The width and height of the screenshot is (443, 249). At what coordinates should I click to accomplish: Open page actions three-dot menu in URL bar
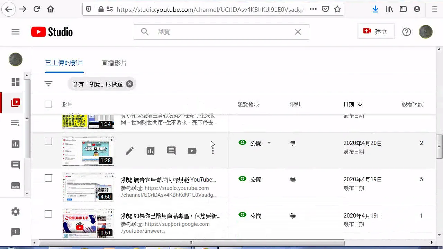313,9
